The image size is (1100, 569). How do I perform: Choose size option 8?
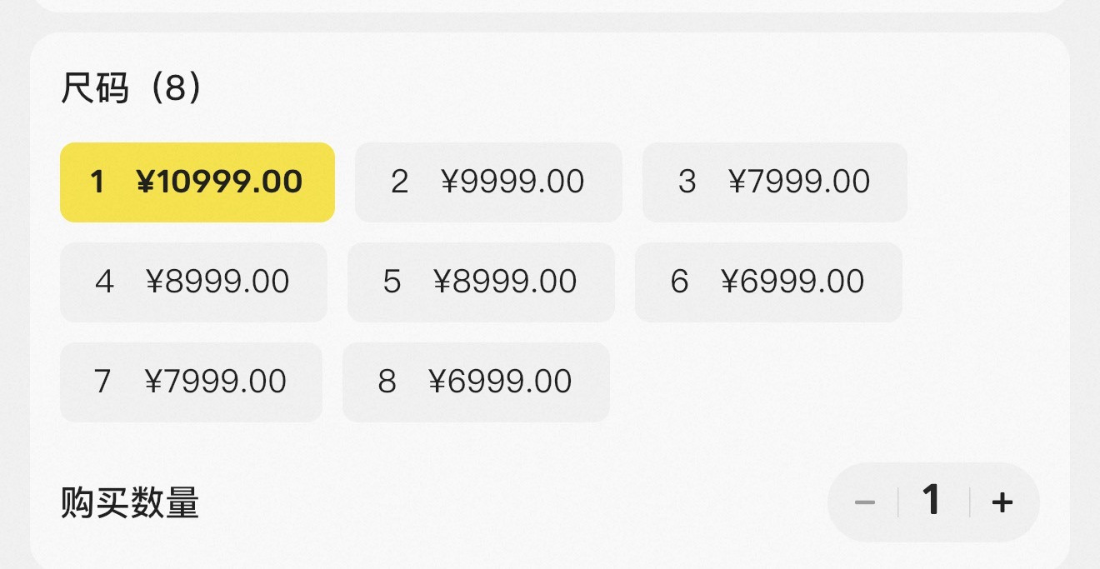pyautogui.click(x=475, y=382)
